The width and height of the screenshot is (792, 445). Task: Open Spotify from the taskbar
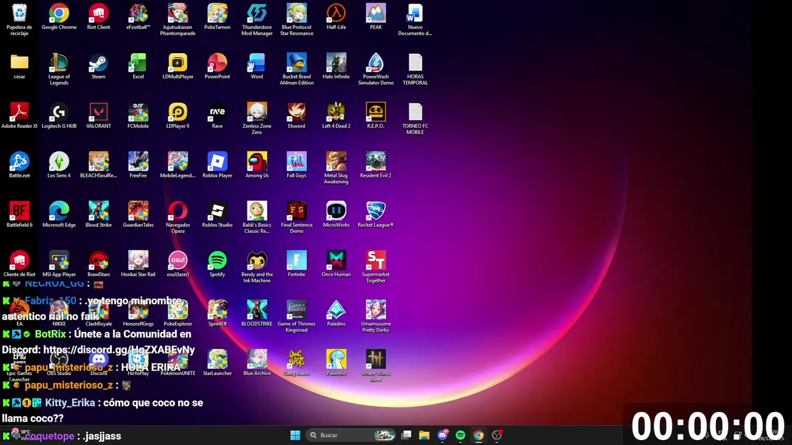coord(460,435)
